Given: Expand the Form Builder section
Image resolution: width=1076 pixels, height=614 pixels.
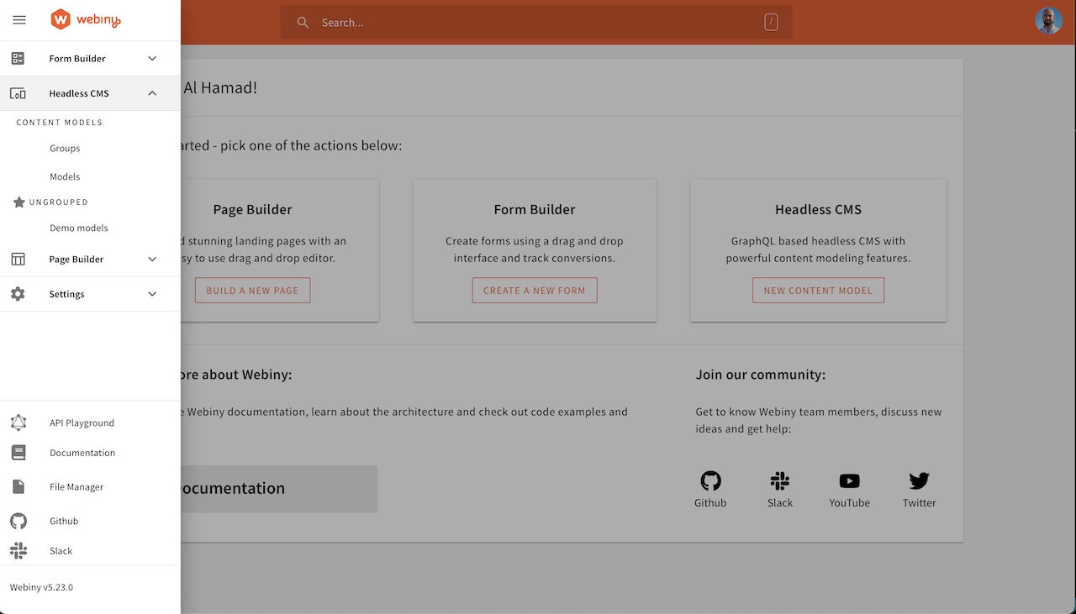Looking at the screenshot, I should pyautogui.click(x=151, y=58).
